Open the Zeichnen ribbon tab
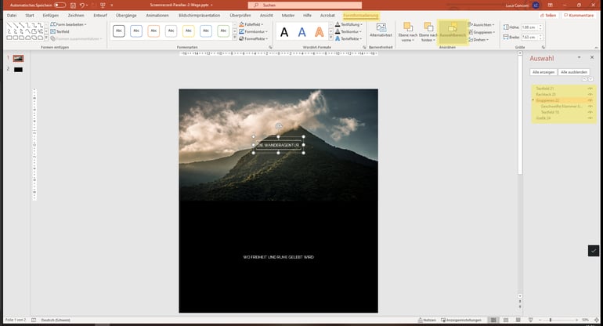Screen dimensions: 603x326 76,16
